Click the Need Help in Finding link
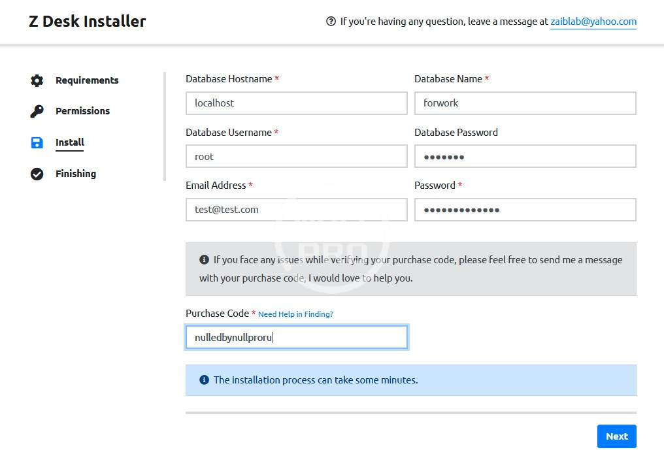This screenshot has width=664, height=471. [x=295, y=314]
